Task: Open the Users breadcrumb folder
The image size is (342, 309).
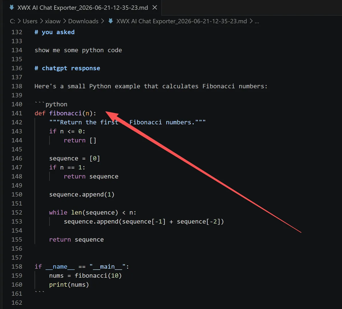Action: 30,21
